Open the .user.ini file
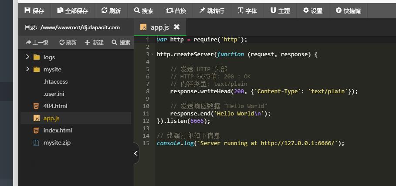396x186 pixels. point(54,94)
